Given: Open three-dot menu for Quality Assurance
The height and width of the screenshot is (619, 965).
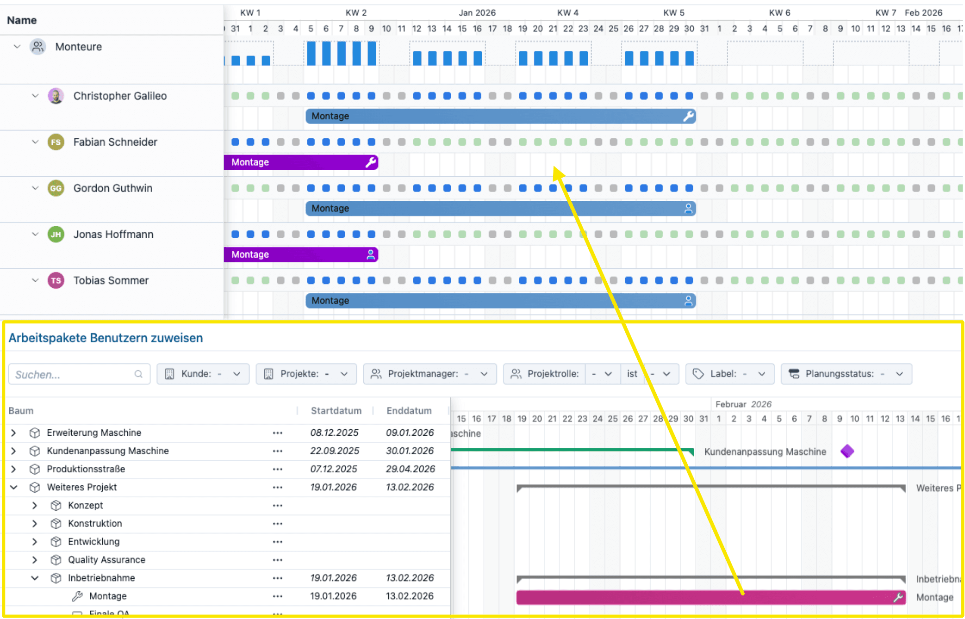Looking at the screenshot, I should (x=277, y=560).
